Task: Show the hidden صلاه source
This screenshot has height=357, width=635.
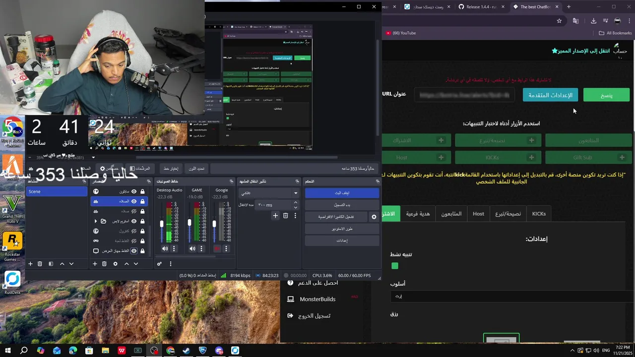Action: click(134, 211)
